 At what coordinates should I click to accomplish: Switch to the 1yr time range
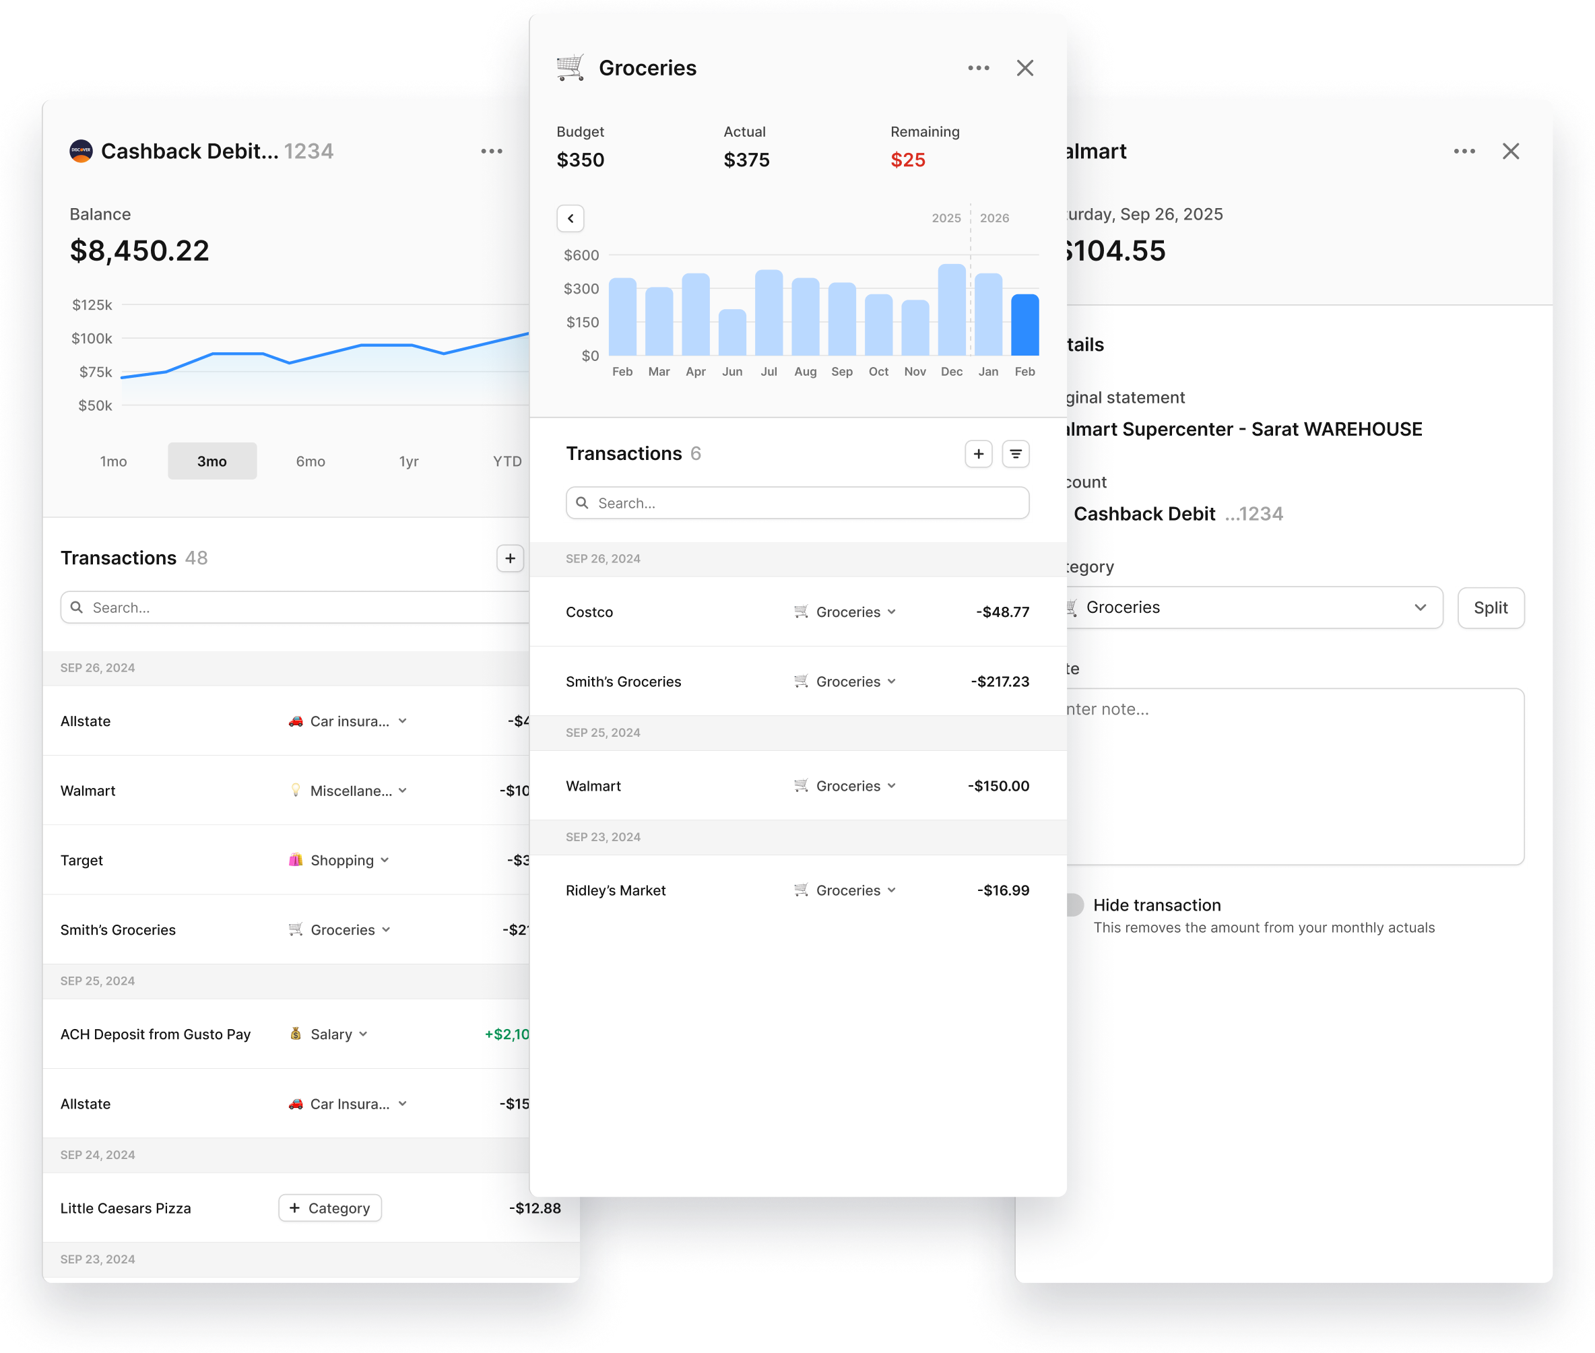tap(409, 461)
